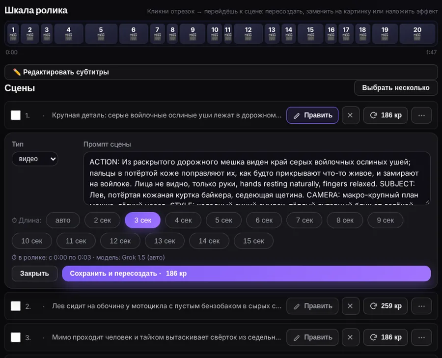Open timeline segment 5 clip

(101, 33)
